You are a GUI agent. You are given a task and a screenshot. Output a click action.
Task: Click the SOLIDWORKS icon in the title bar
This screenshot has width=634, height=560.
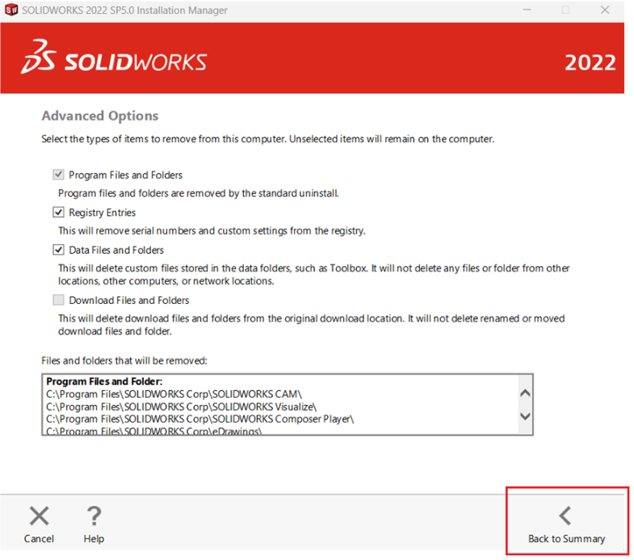pyautogui.click(x=11, y=11)
